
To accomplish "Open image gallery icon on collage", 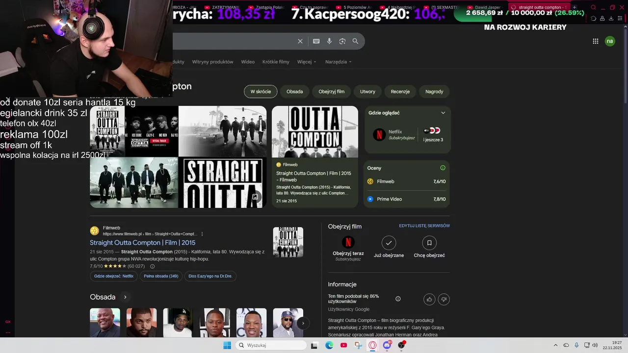I will (255, 197).
